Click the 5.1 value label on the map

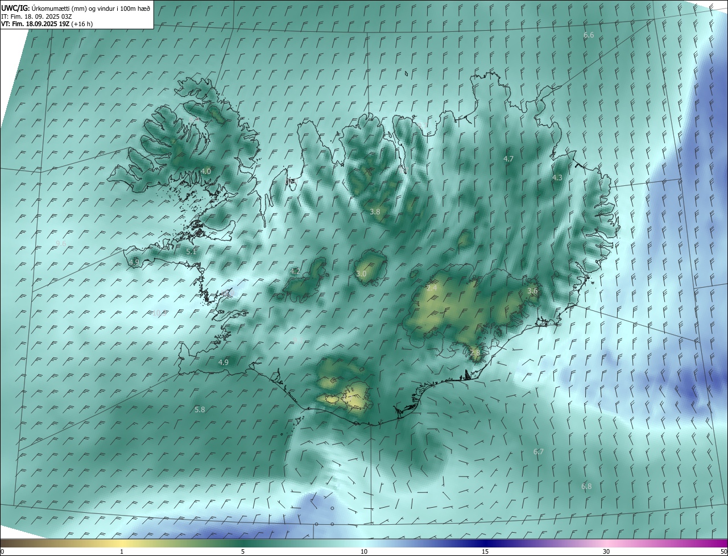point(191,251)
